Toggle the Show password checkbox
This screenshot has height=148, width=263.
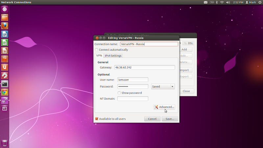119,93
